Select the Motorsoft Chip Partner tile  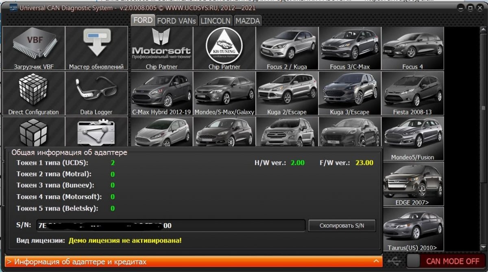(x=161, y=48)
